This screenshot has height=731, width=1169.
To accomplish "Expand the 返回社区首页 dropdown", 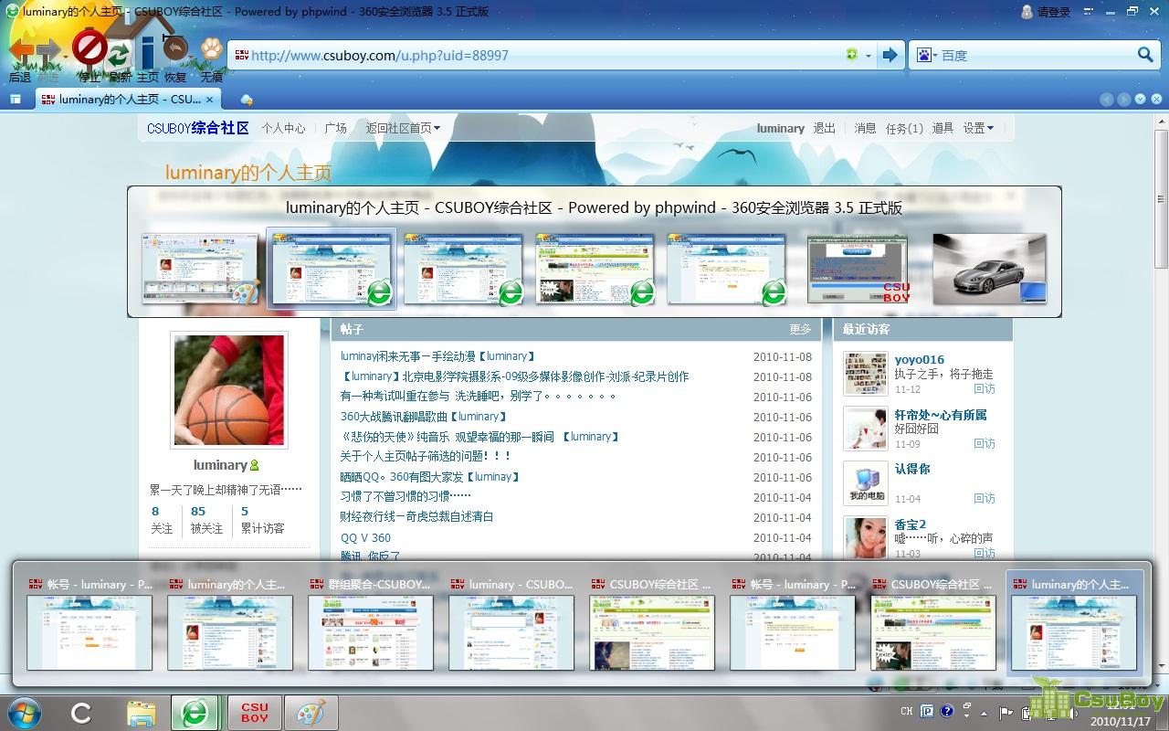I will 403,128.
